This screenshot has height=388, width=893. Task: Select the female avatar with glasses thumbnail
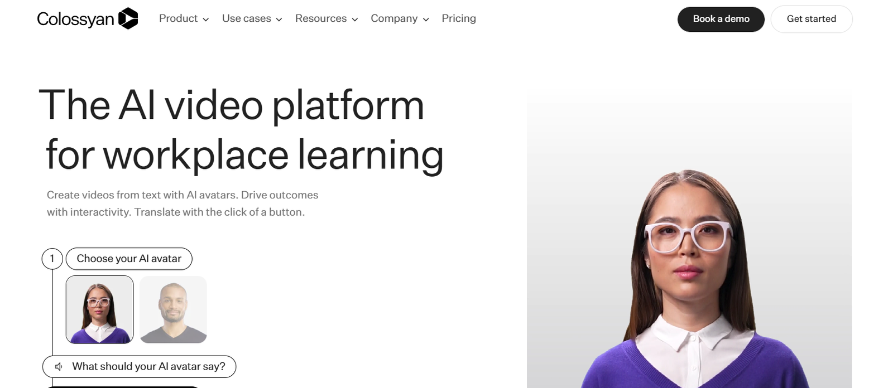click(100, 309)
